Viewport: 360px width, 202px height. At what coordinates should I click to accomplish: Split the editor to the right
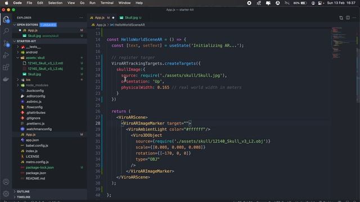[348, 17]
